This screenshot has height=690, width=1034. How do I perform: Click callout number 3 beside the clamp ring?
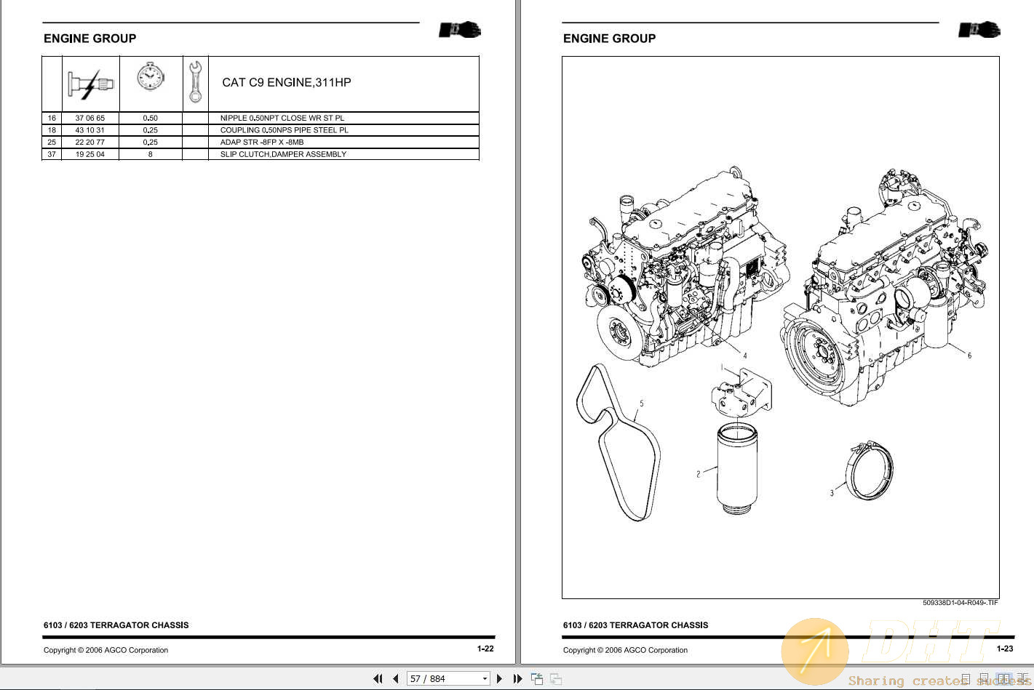pos(832,493)
